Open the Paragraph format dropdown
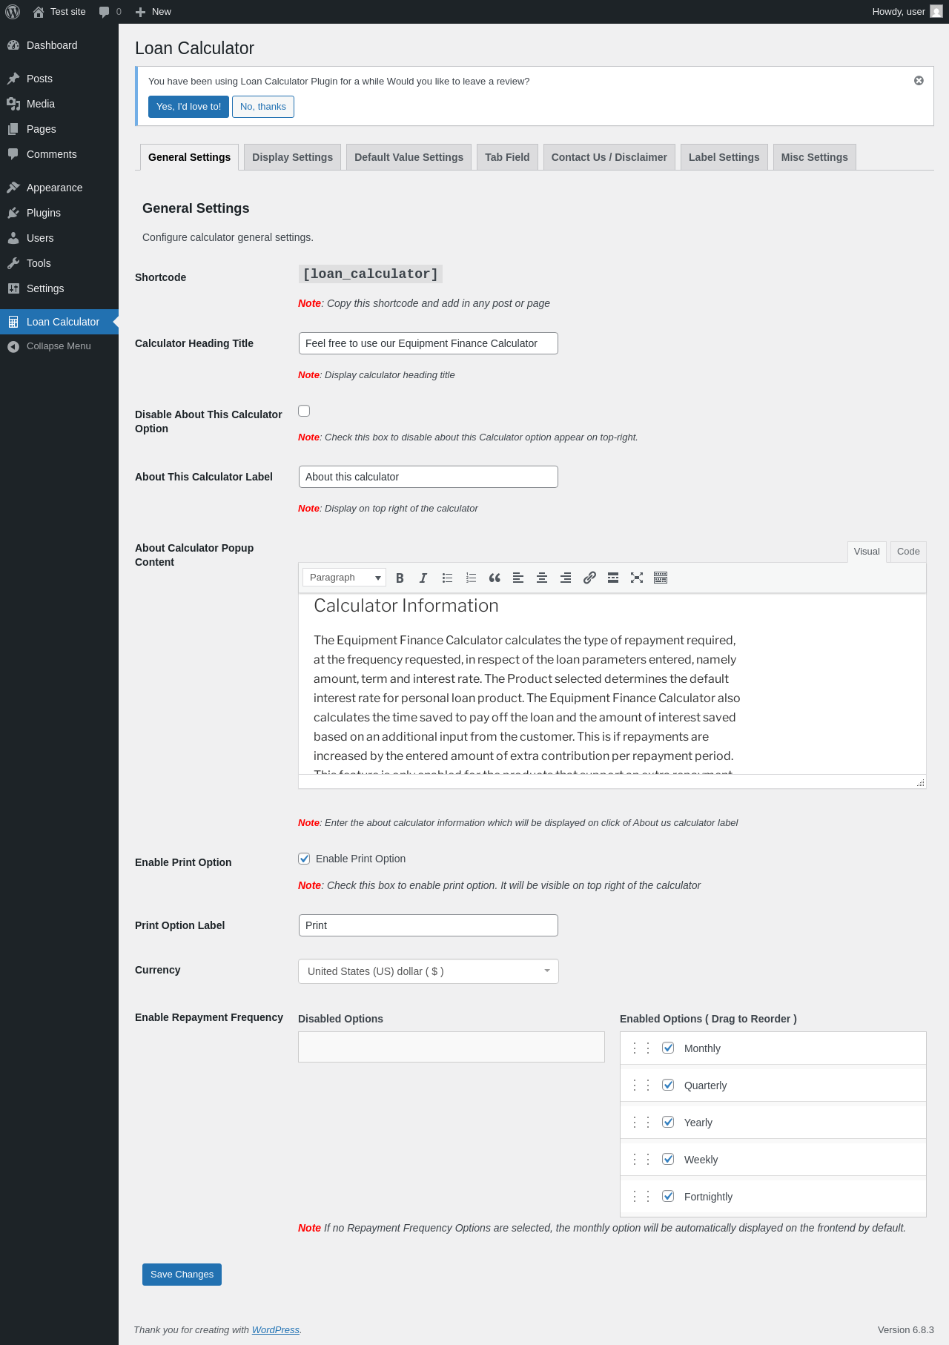The image size is (949, 1345). point(344,578)
